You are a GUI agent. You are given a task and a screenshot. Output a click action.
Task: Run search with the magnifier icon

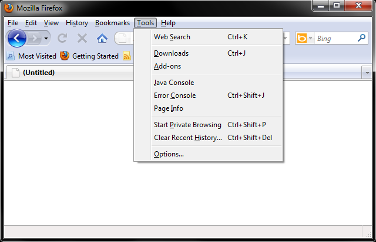tap(361, 38)
